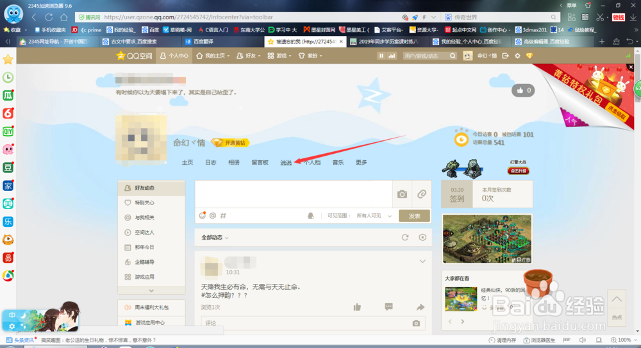Expand 全部动态 filter dropdown
Image resolution: width=641 pixels, height=348 pixels.
[x=215, y=237]
